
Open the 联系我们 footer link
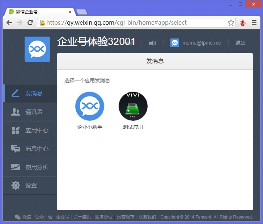(x=147, y=217)
